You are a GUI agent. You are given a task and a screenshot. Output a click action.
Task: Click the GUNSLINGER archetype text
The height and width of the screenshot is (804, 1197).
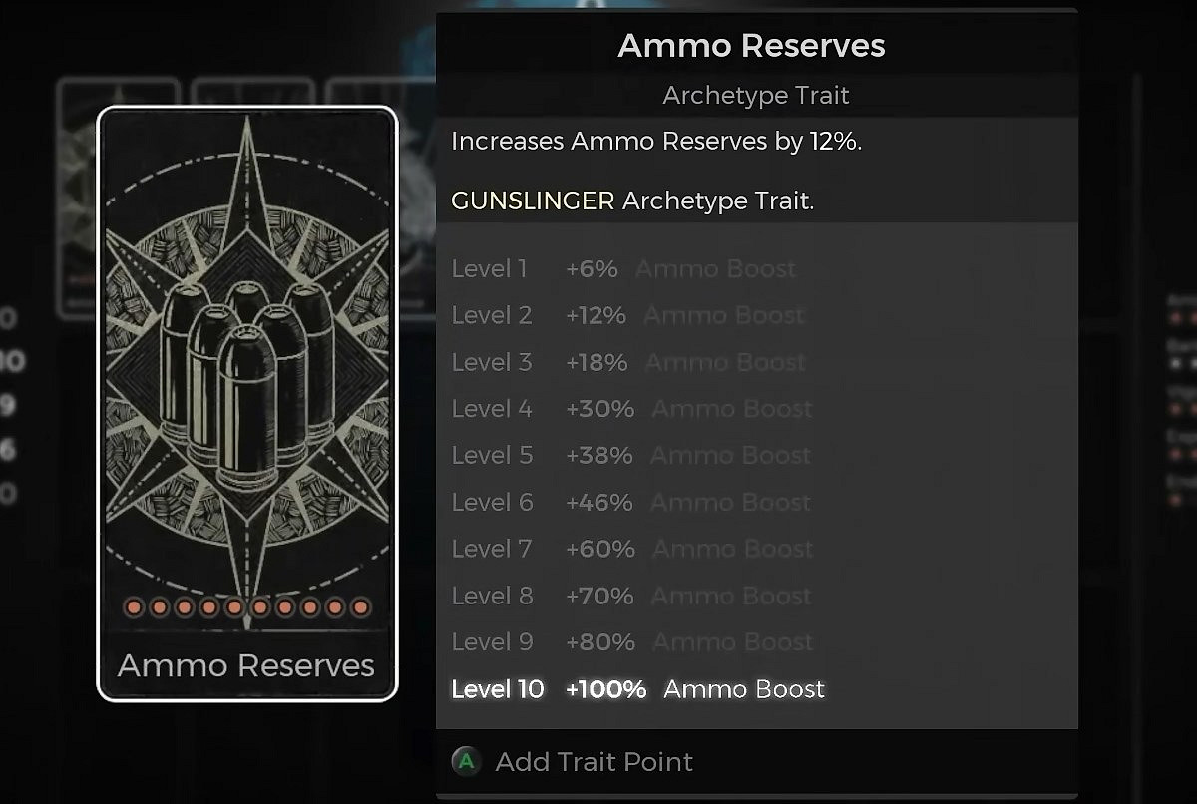pos(533,201)
